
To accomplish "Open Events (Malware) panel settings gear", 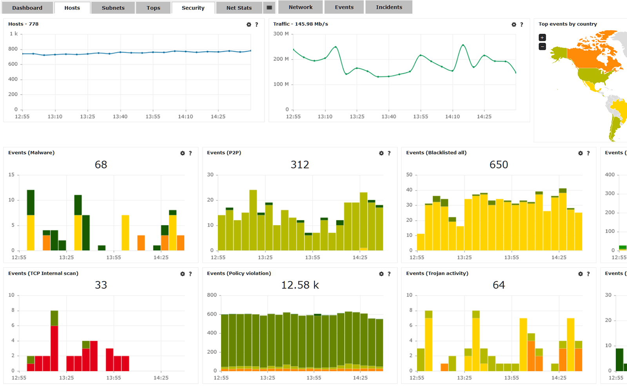I will coord(182,153).
